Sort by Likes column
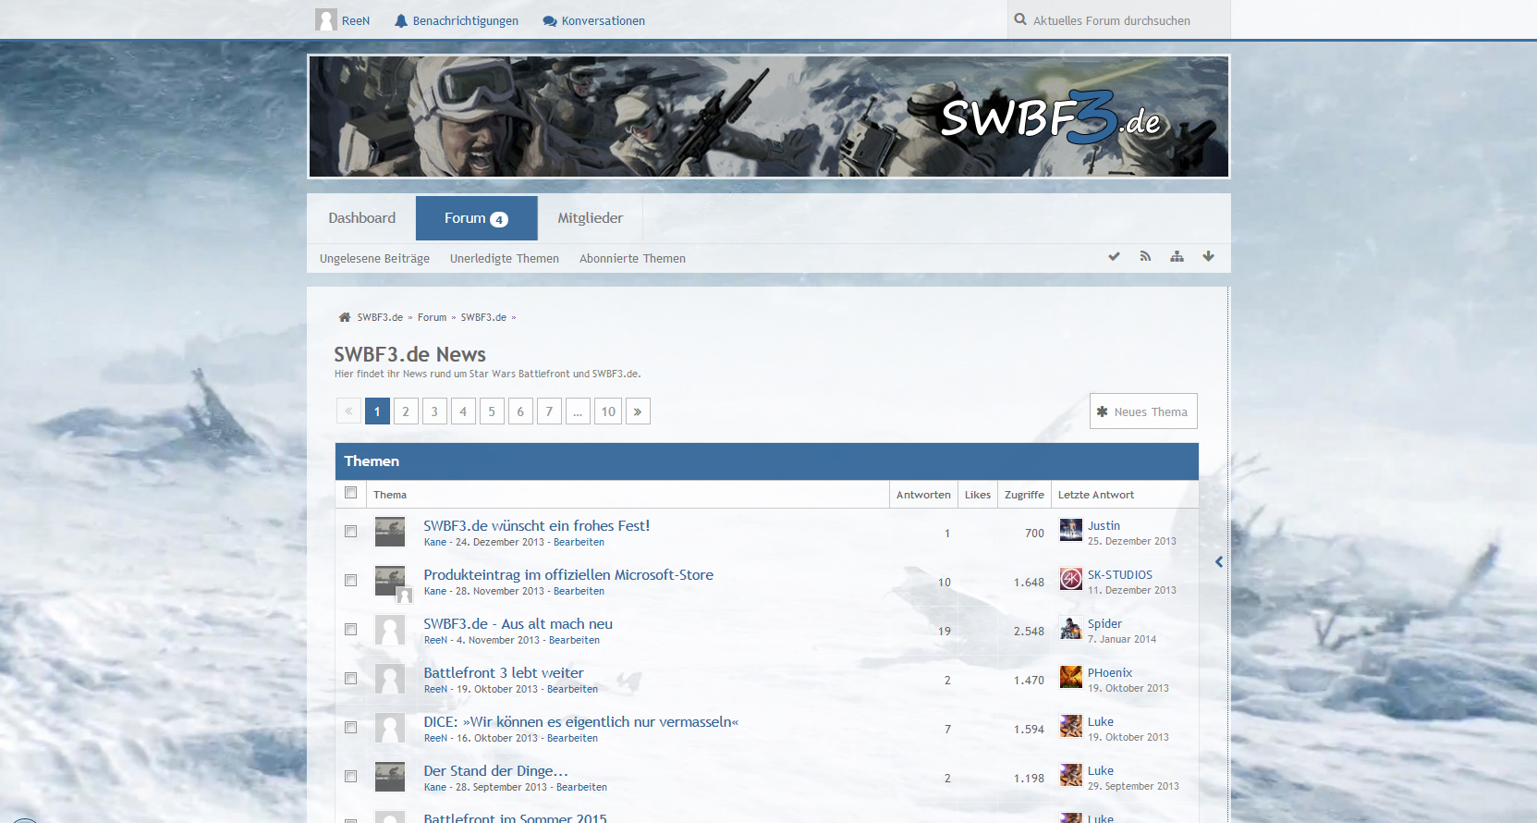 (x=978, y=495)
